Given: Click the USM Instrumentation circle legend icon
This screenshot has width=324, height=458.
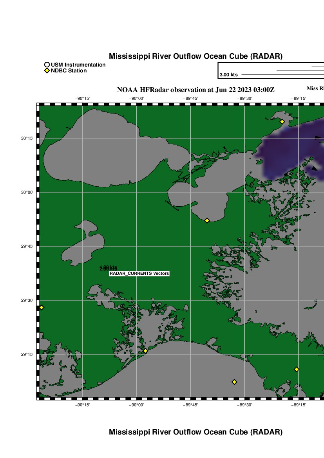Looking at the screenshot, I should point(47,65).
